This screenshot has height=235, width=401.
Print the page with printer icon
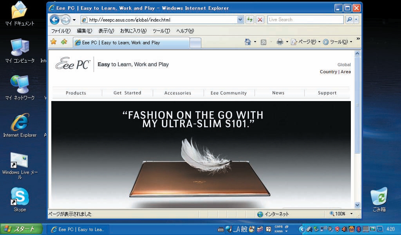coord(280,42)
